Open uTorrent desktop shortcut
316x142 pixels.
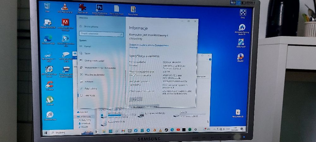50,101
